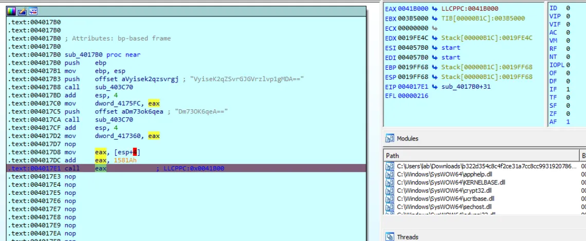Image resolution: width=586 pixels, height=241 pixels.
Task: Click the greyed arrow next to ECX value
Action: pos(435,28)
